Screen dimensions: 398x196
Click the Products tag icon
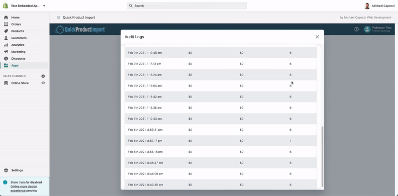coord(6,31)
